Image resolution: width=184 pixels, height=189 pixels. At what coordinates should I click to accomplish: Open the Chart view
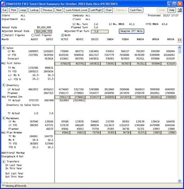tap(109, 10)
